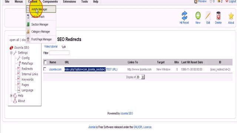Click the highlighted redirect URL text
The height and width of the screenshot is (133, 237).
[x=85, y=69]
